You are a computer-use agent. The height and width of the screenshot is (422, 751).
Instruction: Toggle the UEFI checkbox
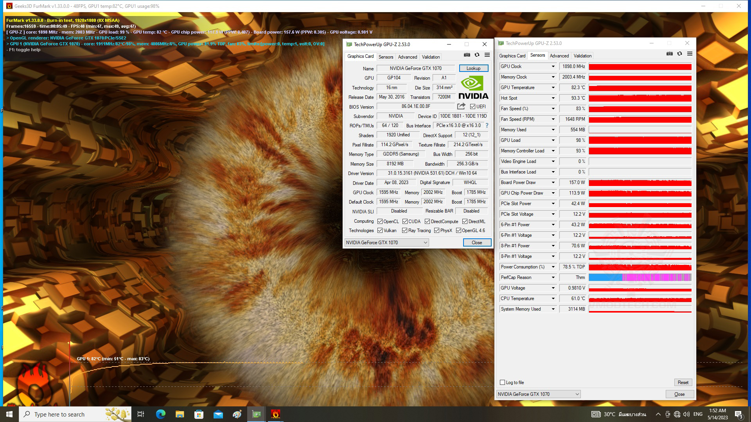473,106
